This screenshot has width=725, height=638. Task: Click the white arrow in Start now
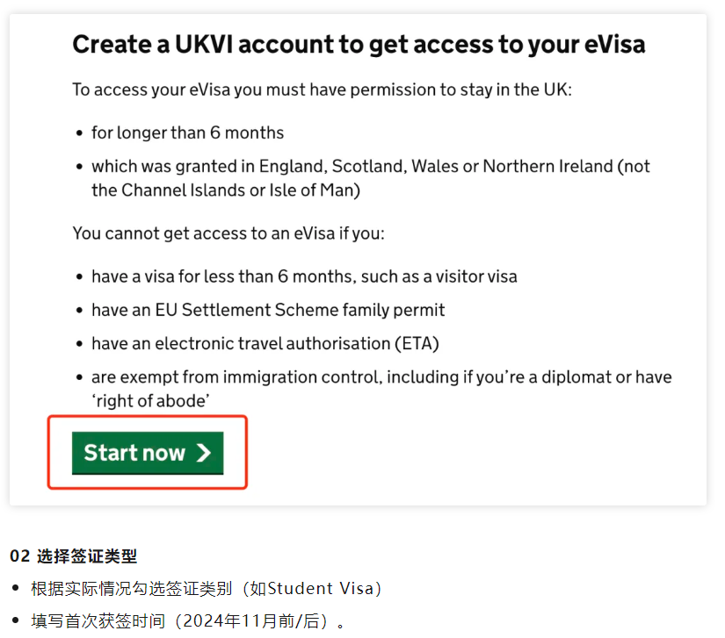click(204, 453)
